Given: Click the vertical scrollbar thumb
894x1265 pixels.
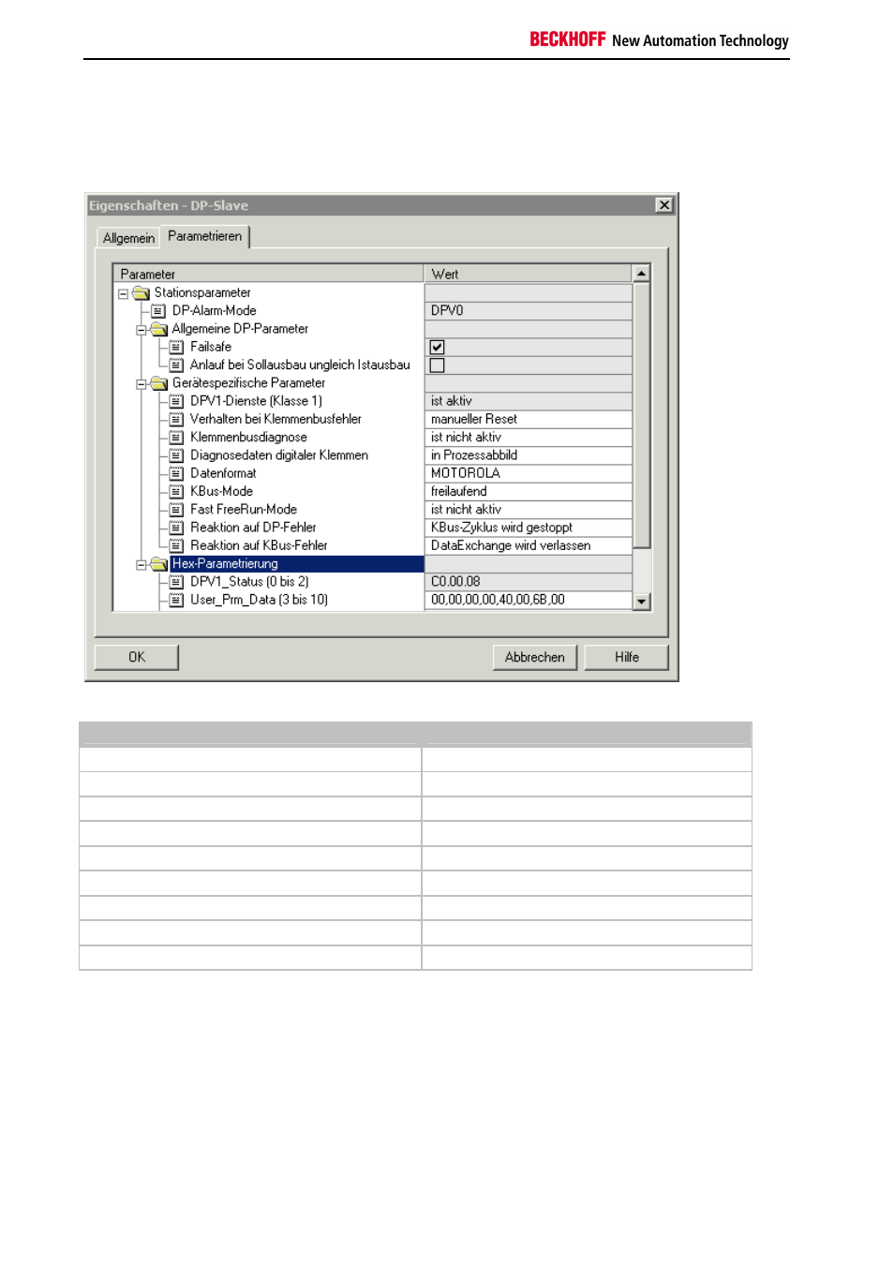Looking at the screenshot, I should tap(642, 415).
